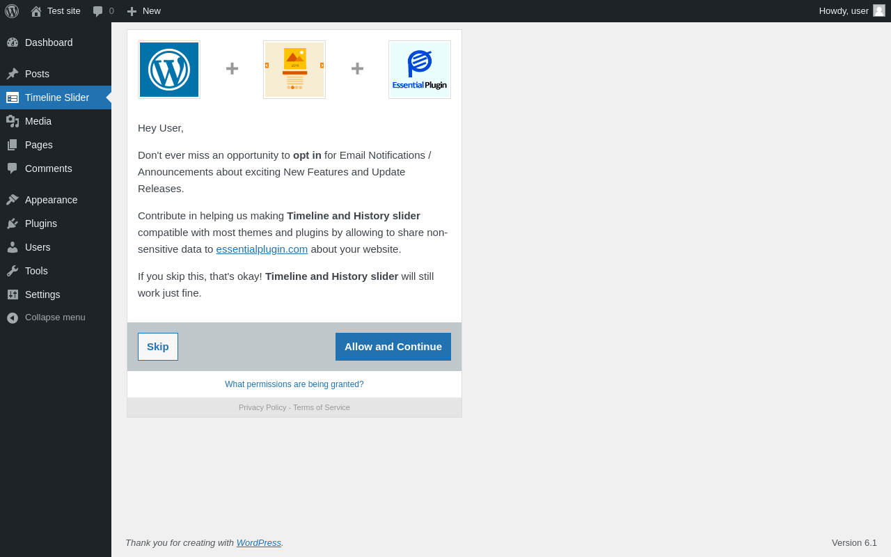This screenshot has width=891, height=557.
Task: Open the Howdy, user account menu
Action: 852,11
